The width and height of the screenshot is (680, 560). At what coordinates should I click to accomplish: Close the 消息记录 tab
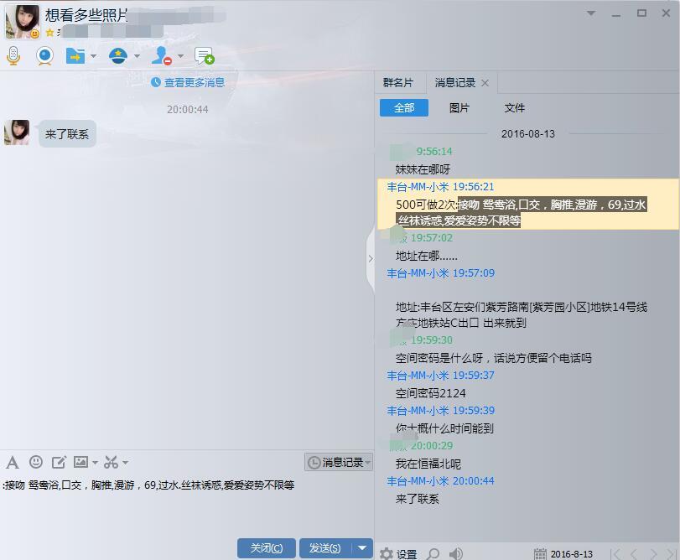click(x=485, y=83)
